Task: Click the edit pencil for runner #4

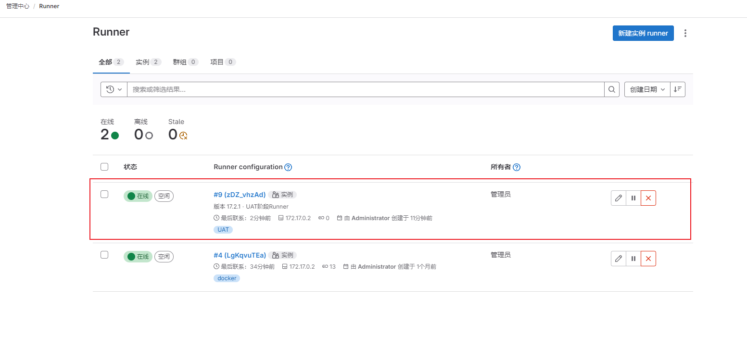Action: click(x=619, y=259)
